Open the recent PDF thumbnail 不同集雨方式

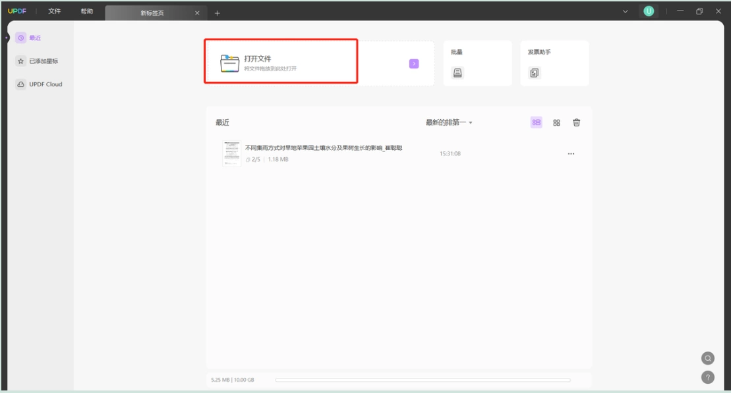[x=231, y=153]
